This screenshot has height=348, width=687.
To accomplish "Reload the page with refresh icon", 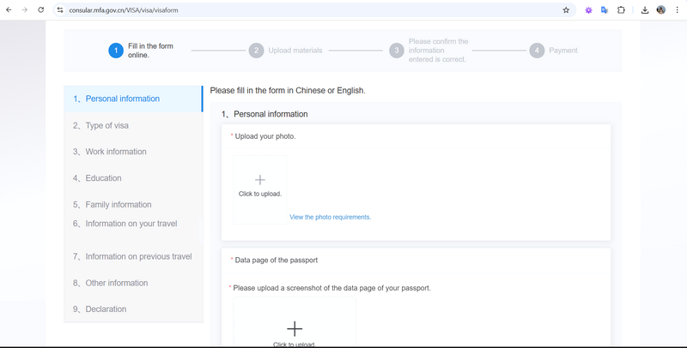I will [40, 9].
